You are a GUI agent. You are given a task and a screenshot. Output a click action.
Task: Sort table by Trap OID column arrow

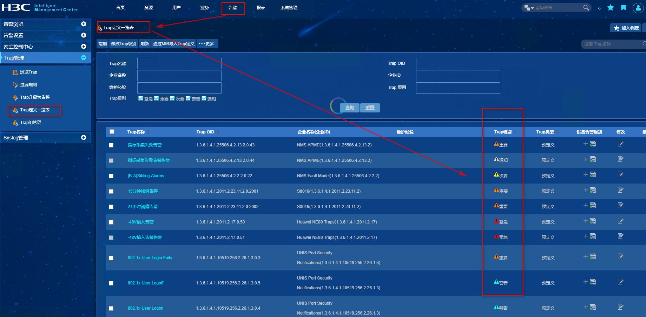tap(218, 132)
